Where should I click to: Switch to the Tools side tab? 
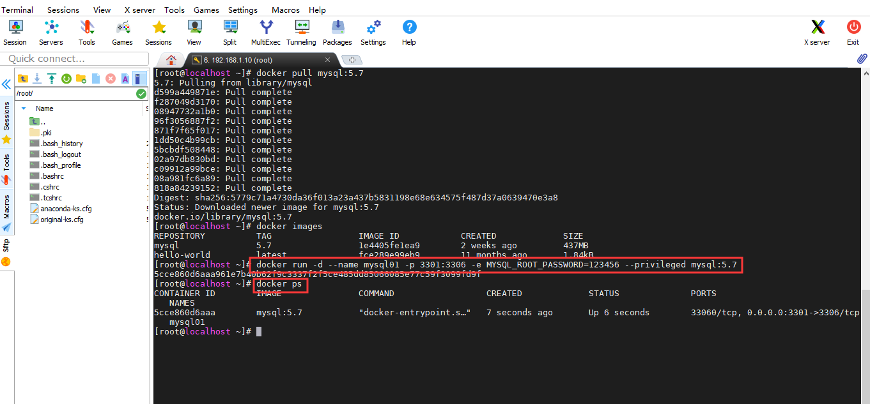point(6,168)
